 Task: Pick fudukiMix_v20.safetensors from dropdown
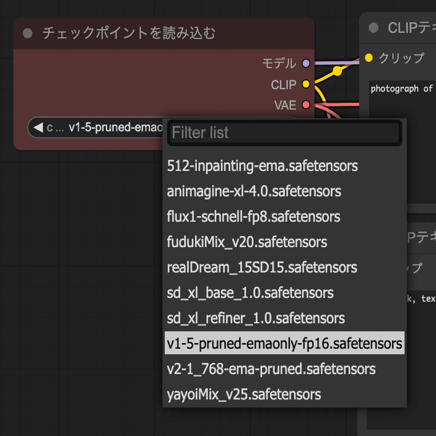tap(284, 242)
